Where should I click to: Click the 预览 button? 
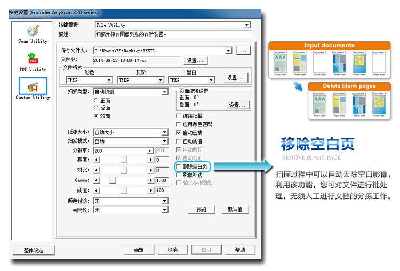tap(201, 210)
